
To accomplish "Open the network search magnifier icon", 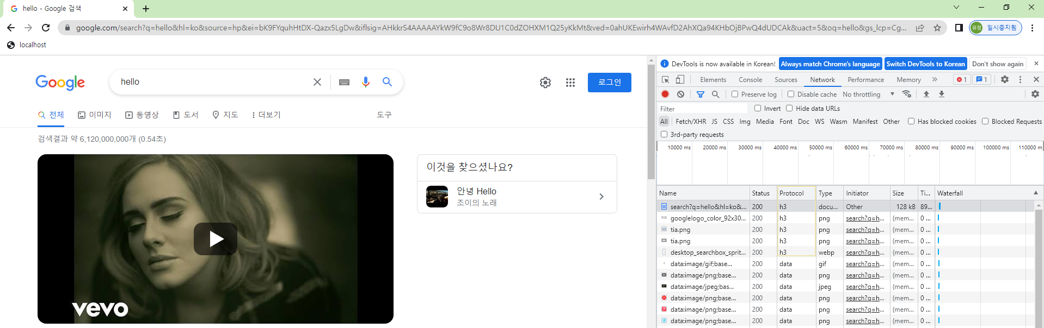I will pos(716,94).
